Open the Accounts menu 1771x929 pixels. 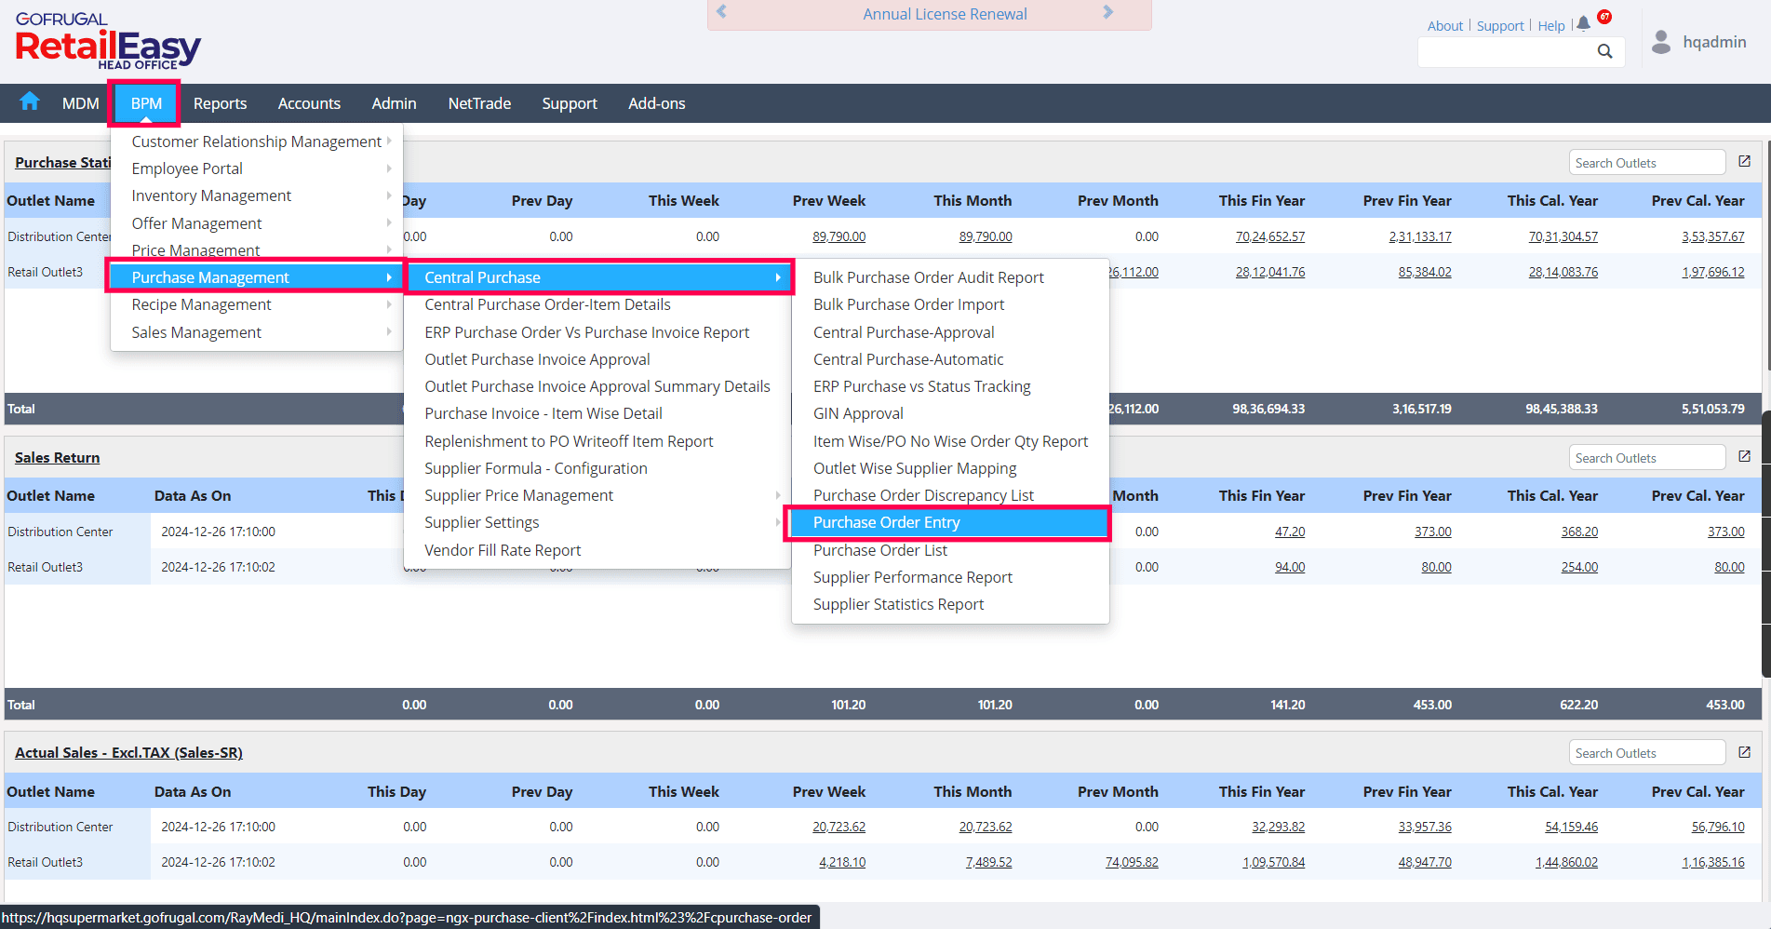click(x=309, y=103)
